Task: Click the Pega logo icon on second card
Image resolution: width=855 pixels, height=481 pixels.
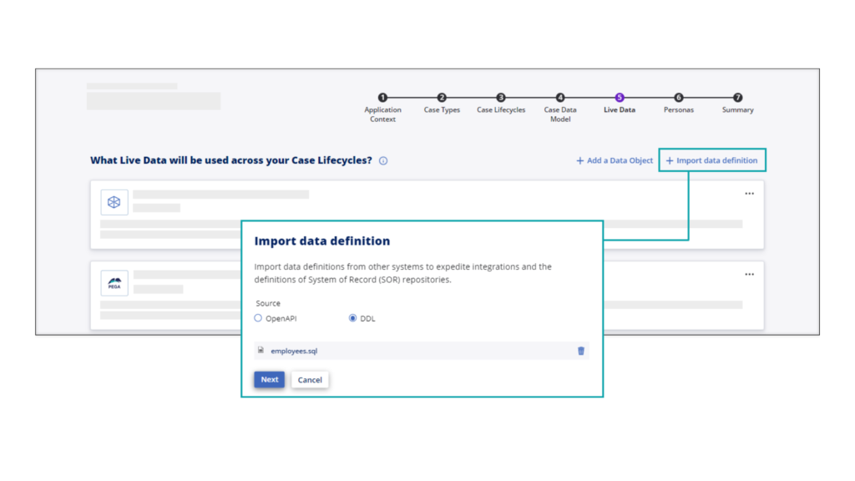Action: pos(114,283)
